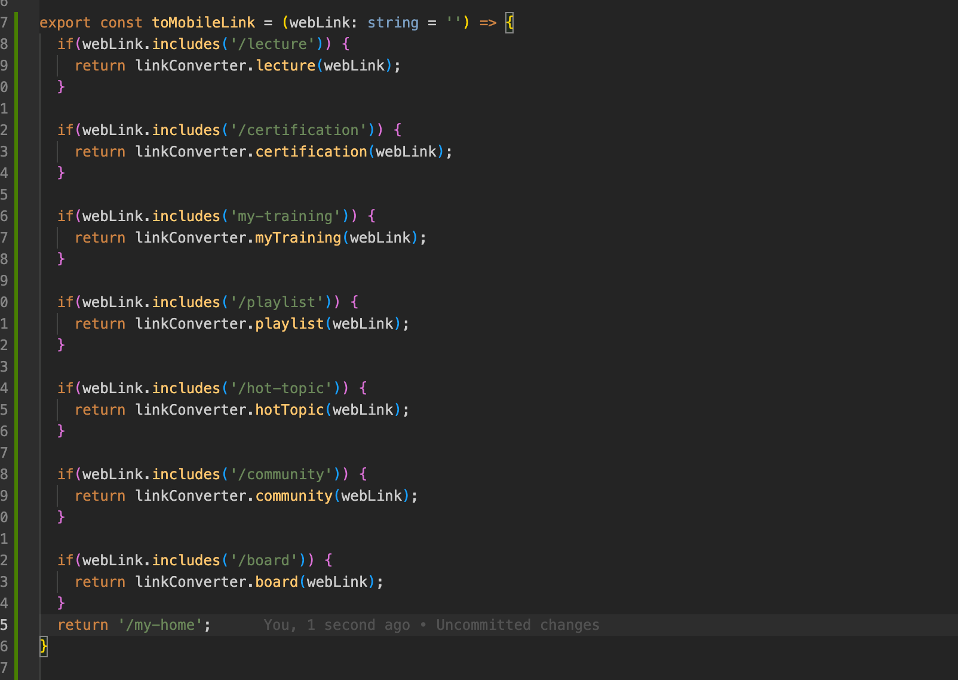Click the webLink parameter name
The image size is (958, 680).
(x=323, y=22)
